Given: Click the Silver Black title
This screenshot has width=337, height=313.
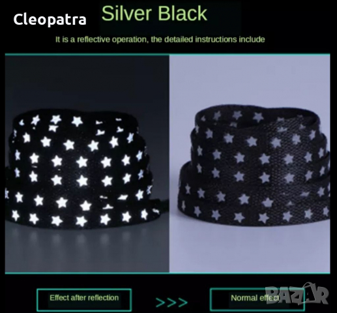Looking at the screenshot, I should (154, 14).
